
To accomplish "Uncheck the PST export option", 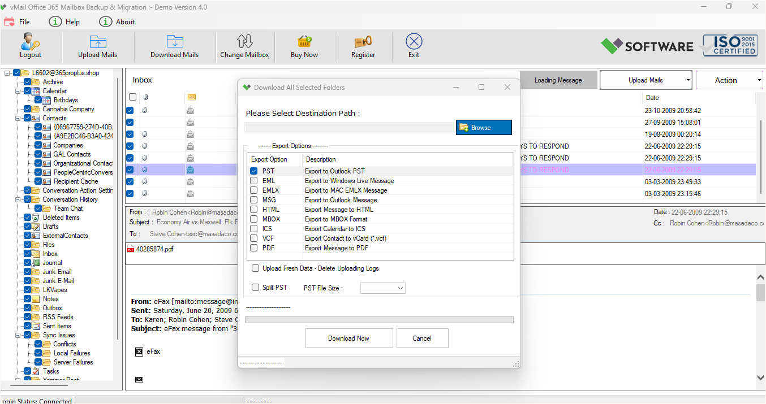I will coord(254,171).
